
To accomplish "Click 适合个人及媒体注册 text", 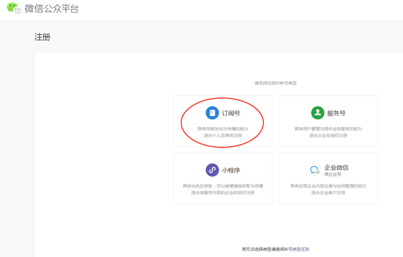I will [223, 135].
